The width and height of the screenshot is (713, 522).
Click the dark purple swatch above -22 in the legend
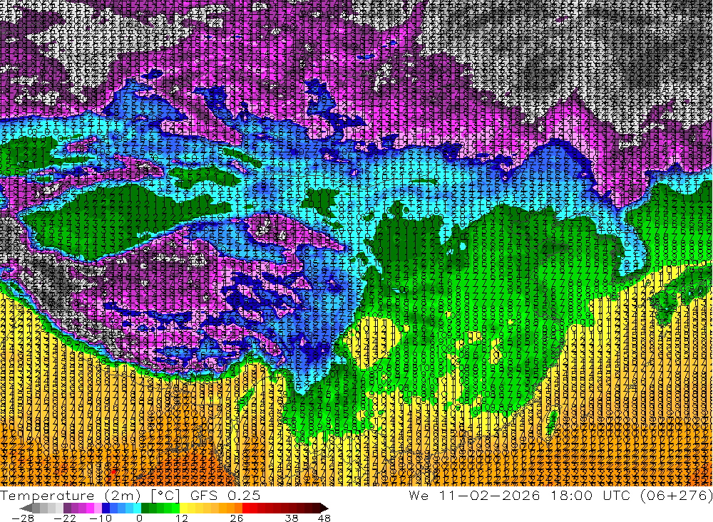[x=67, y=508]
